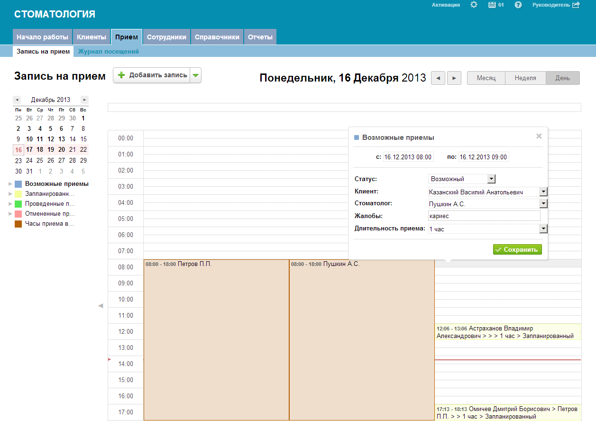Select the День view button
Viewport: 596px width, 421px height.
(562, 78)
